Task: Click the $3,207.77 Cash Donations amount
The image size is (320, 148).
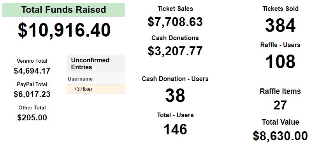Action: coord(175,51)
